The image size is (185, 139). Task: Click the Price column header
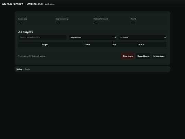pos(141,44)
